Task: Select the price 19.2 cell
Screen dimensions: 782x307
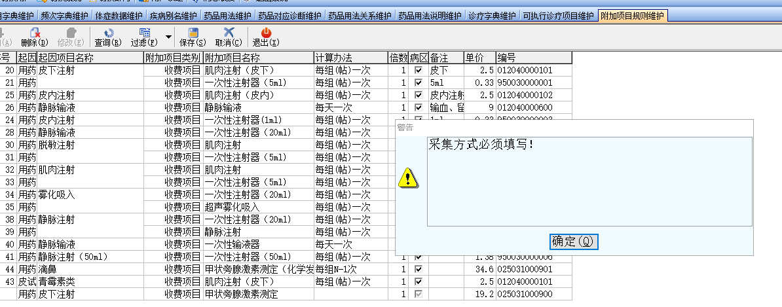Action: tap(480, 295)
